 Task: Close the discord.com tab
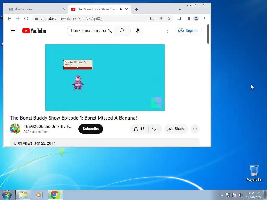(x=64, y=9)
